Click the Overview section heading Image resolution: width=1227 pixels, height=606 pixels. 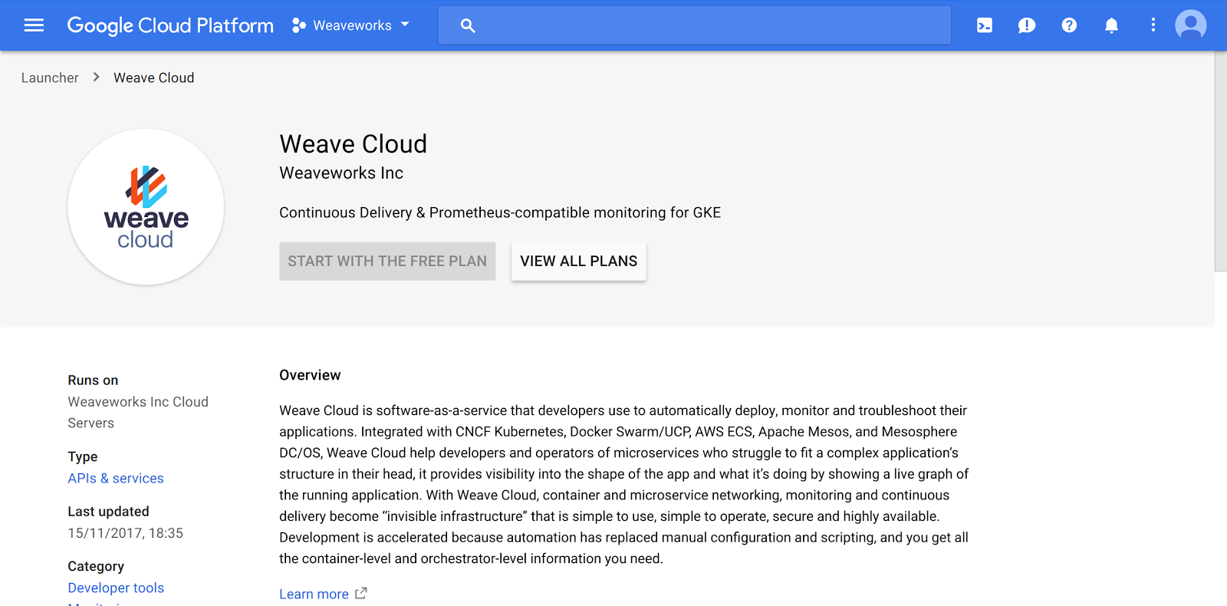click(310, 375)
